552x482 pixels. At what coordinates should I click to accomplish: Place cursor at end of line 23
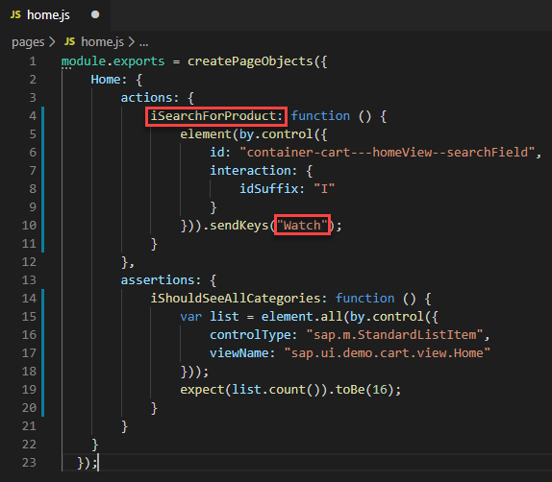pos(98,463)
